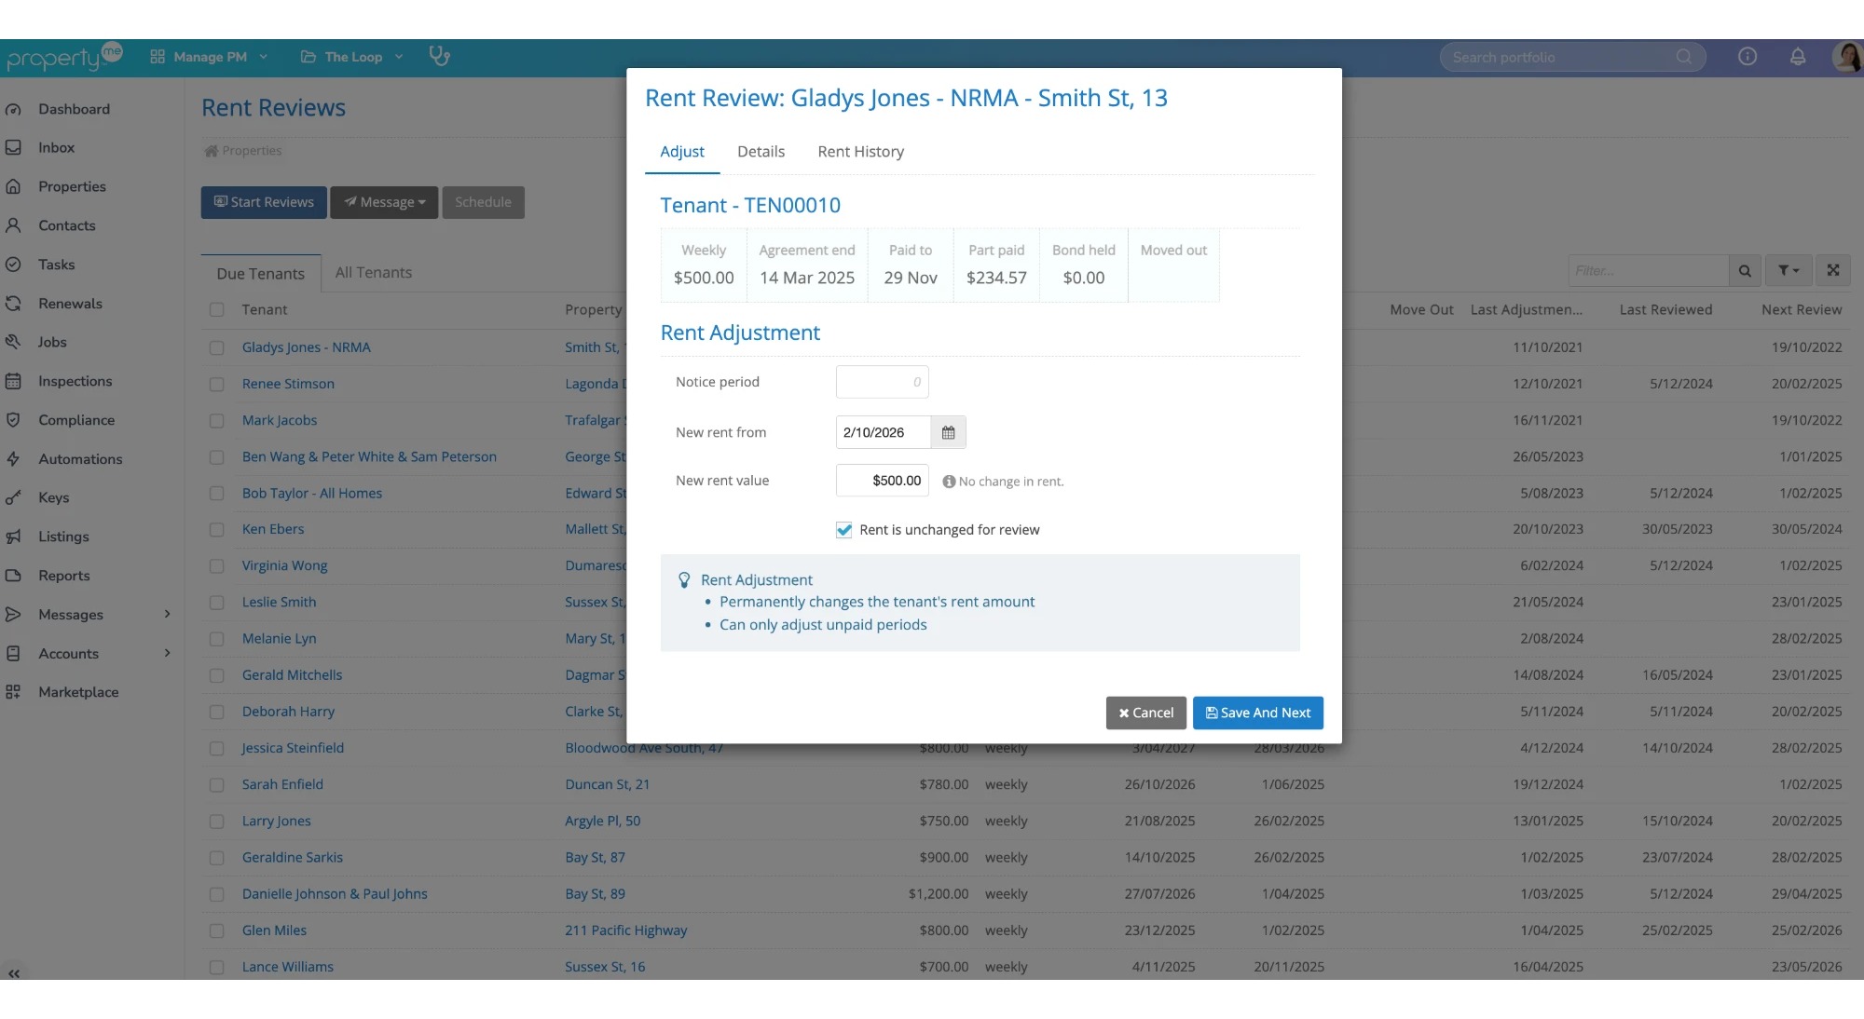
Task: Uncheck Rent is unchanged for review
Action: (x=843, y=530)
